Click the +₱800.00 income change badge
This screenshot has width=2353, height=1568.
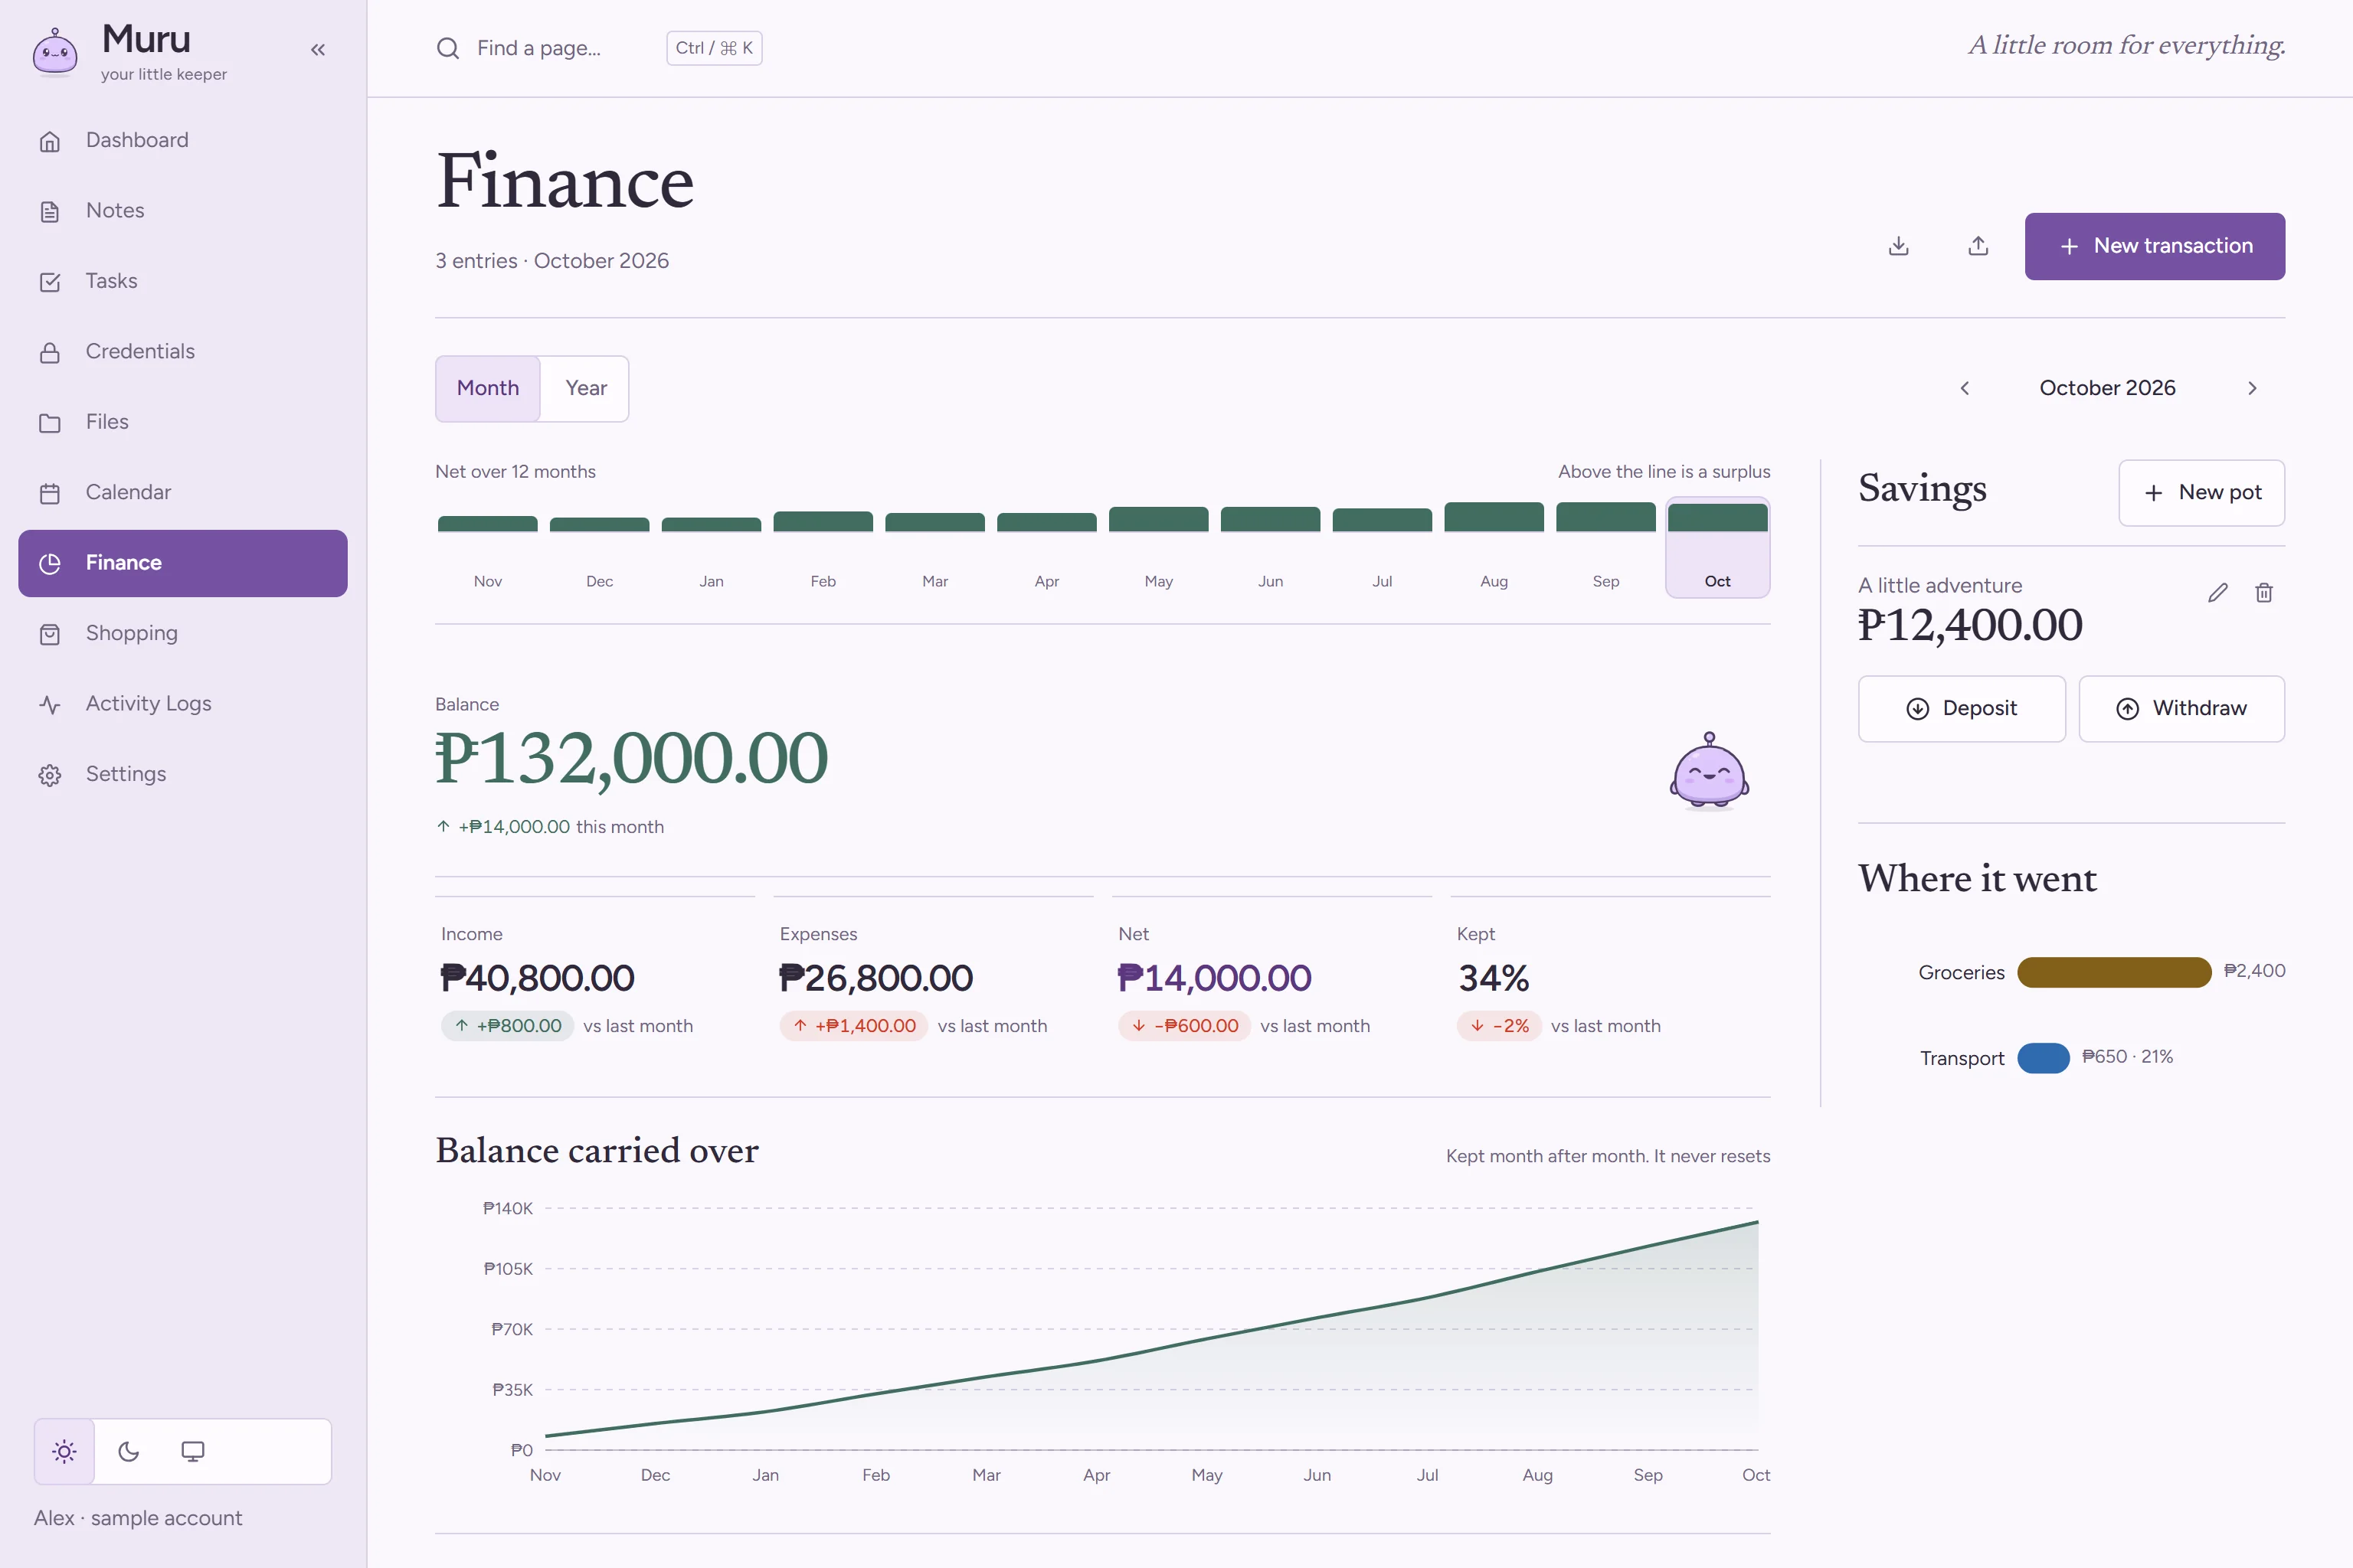point(507,1026)
